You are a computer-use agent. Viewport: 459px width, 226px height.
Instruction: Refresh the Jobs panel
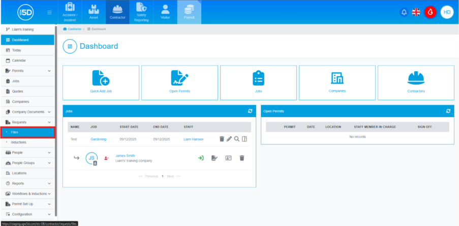point(250,110)
